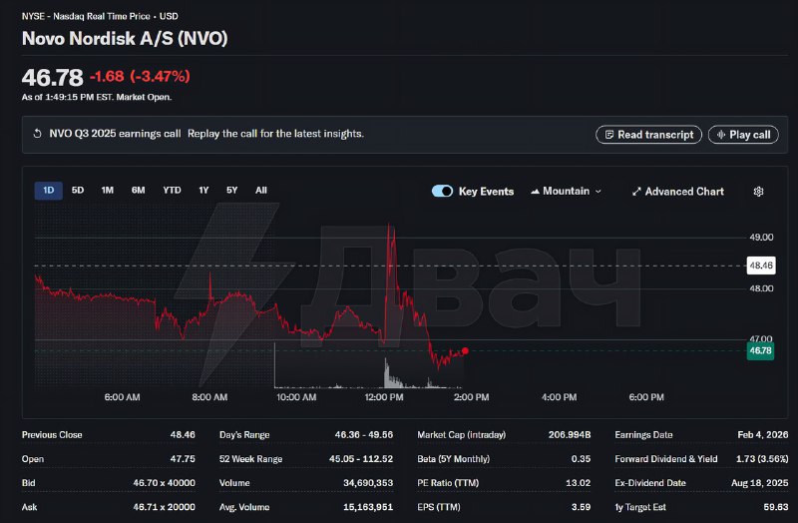View the All time range
Viewport: 798px width, 523px height.
(261, 191)
